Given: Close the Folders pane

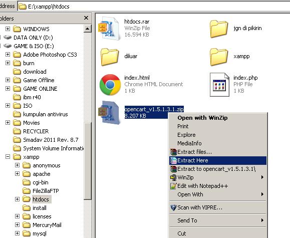Looking at the screenshot, I should click(x=86, y=18).
